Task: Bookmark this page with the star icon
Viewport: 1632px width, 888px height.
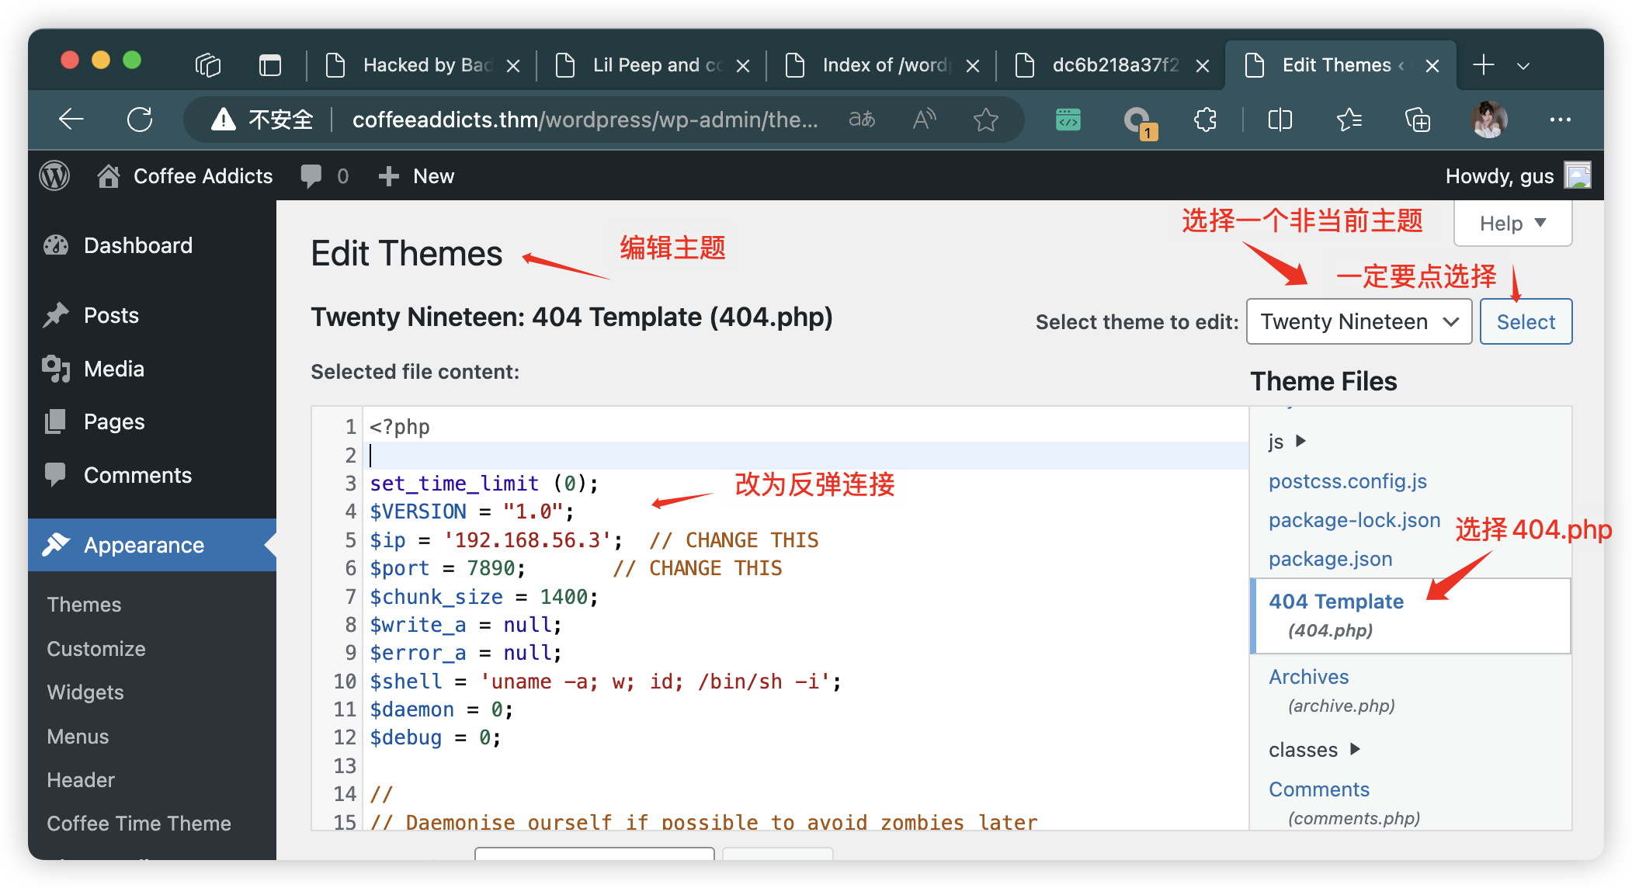Action: (x=986, y=120)
